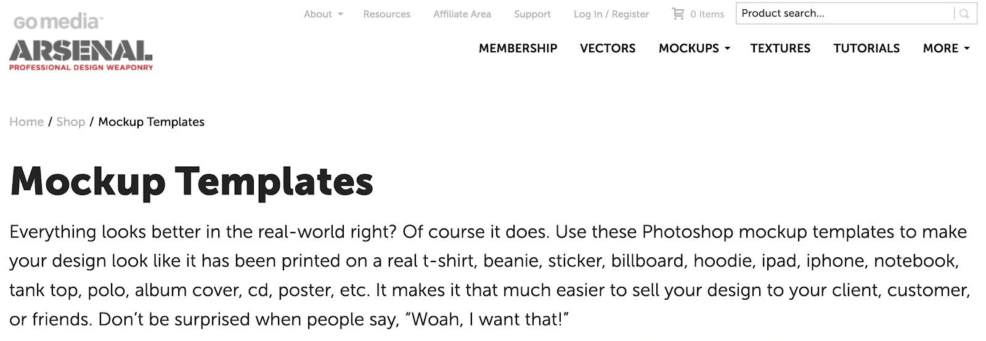Open the Tutorials page
The width and height of the screenshot is (986, 341).
(866, 48)
